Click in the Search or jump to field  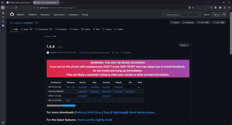click(181, 14)
